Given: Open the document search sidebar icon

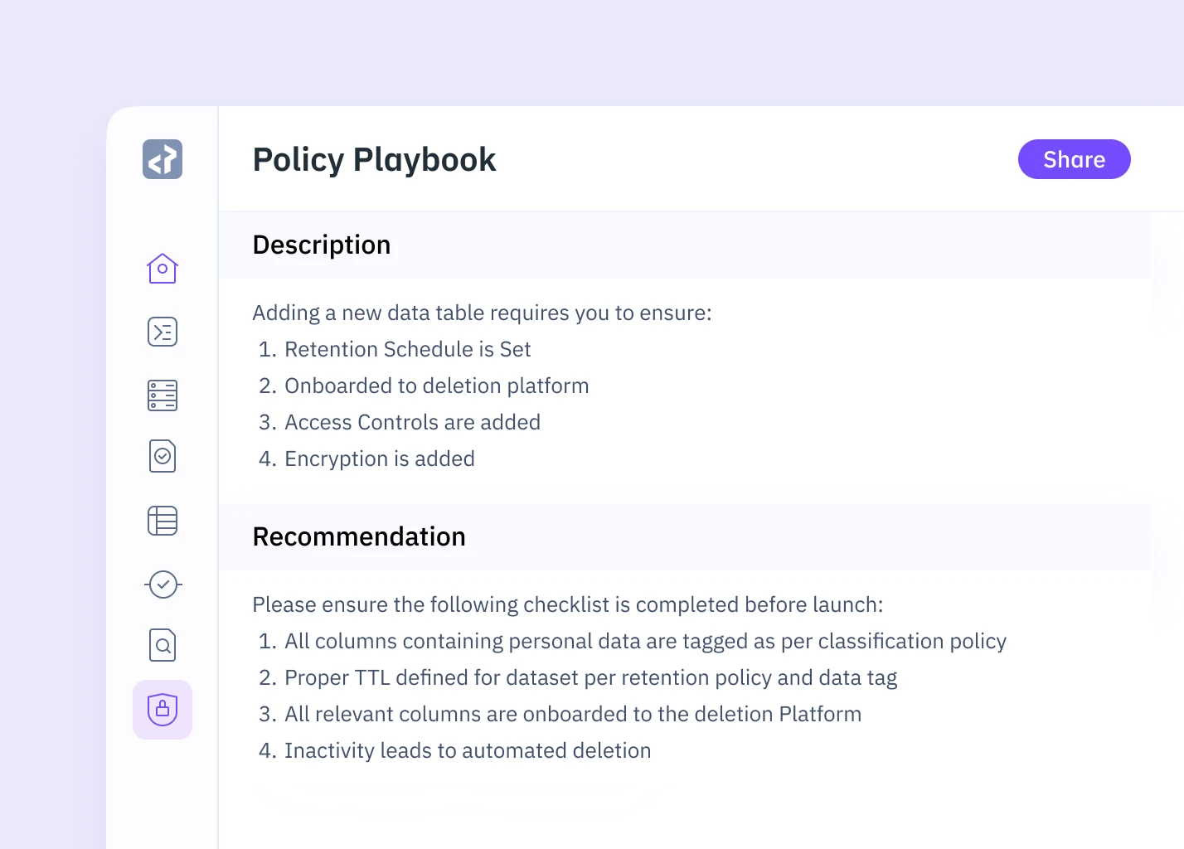Looking at the screenshot, I should (163, 645).
